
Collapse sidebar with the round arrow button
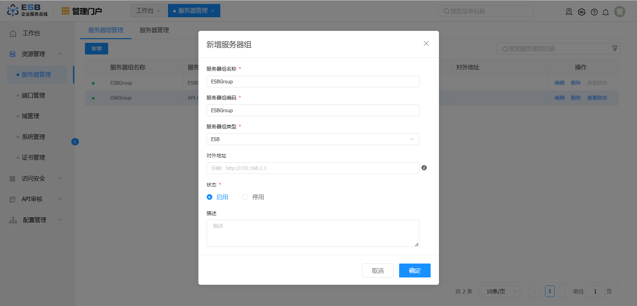point(75,142)
